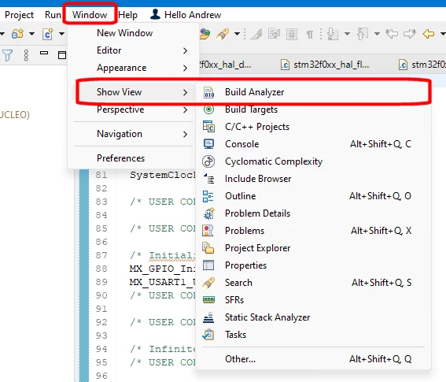The image size is (446, 382).
Task: Click line number 88 in editor
Action: [101, 269]
